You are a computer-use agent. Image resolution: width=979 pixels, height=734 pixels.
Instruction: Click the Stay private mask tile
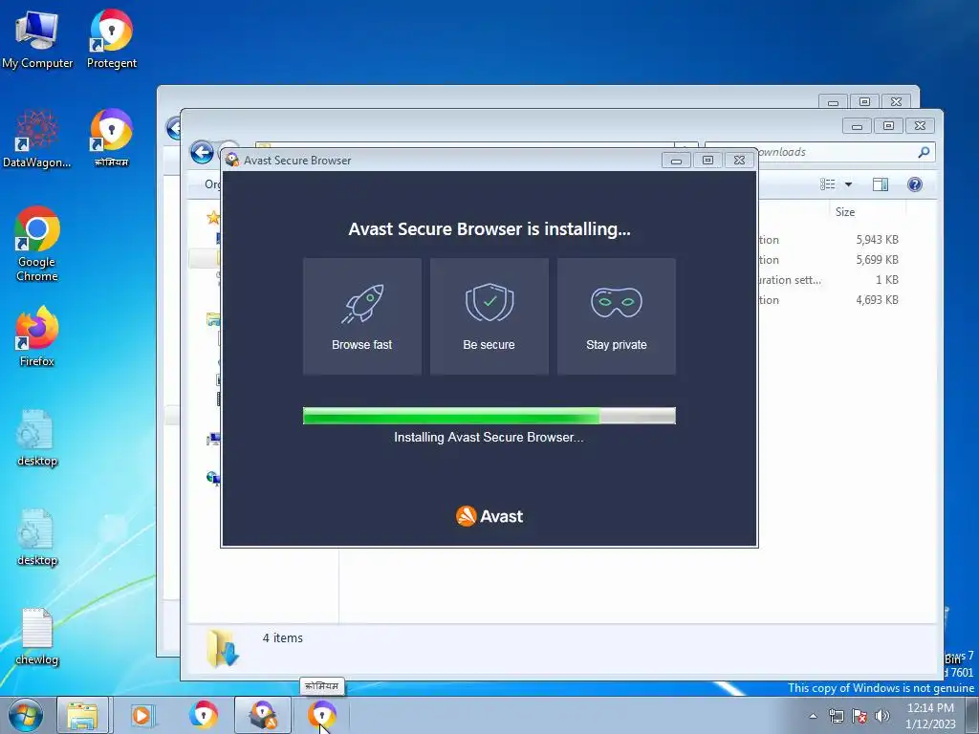click(617, 316)
